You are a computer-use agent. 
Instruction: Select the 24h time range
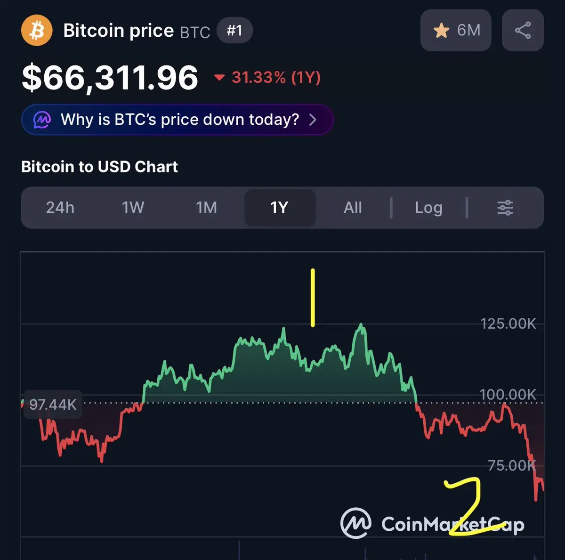[60, 208]
